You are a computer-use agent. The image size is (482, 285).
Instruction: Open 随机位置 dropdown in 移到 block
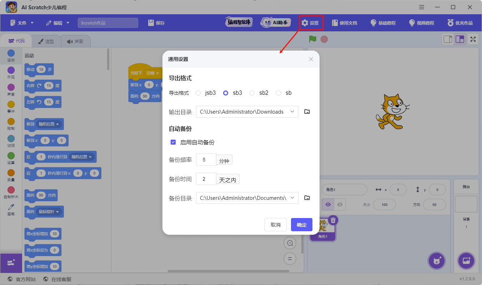49,124
